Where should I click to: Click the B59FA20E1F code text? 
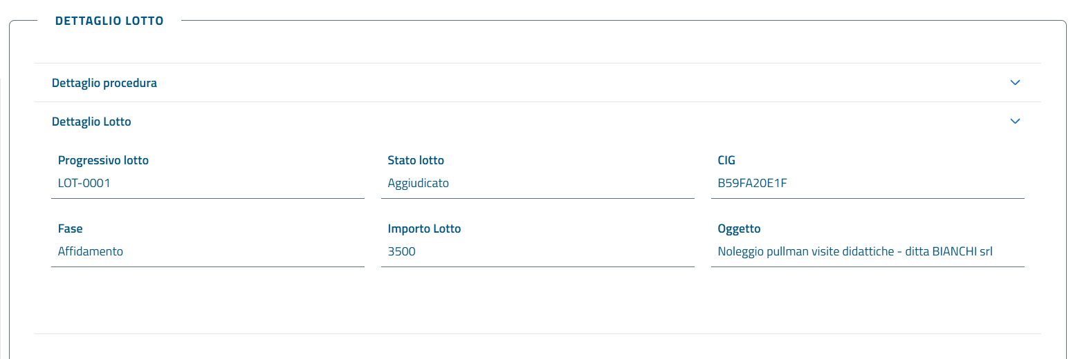pos(752,184)
